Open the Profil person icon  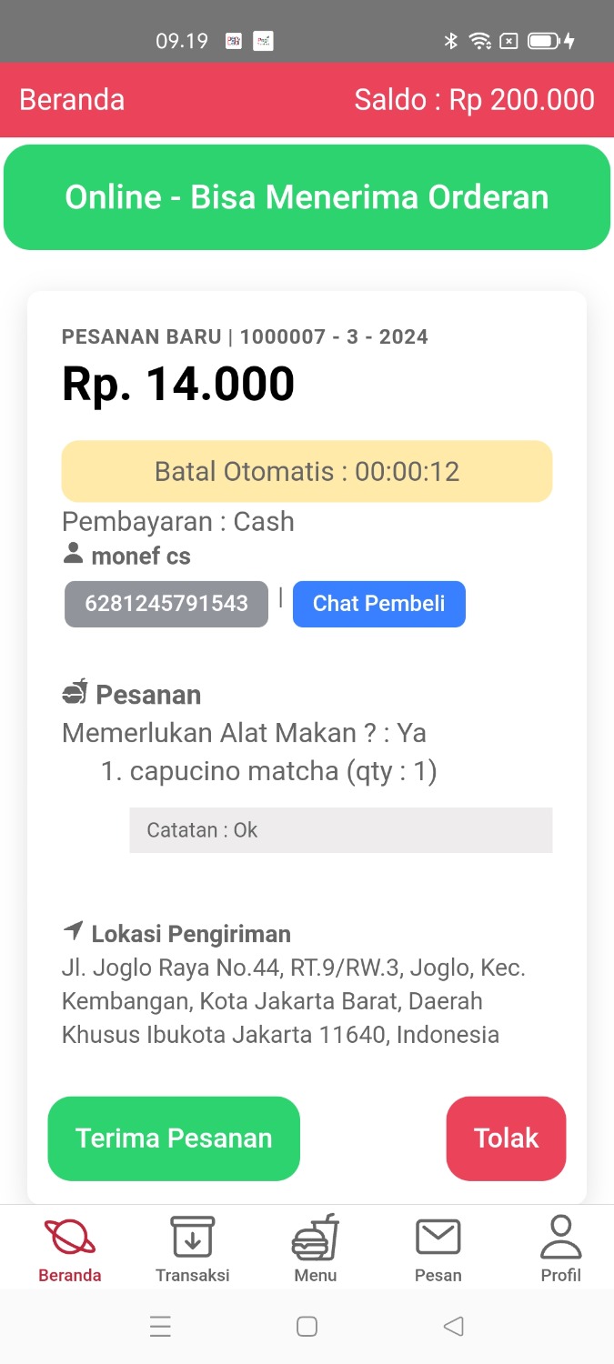pos(560,1238)
